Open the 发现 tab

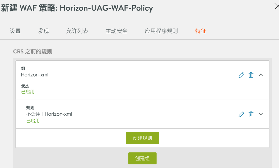click(43, 31)
